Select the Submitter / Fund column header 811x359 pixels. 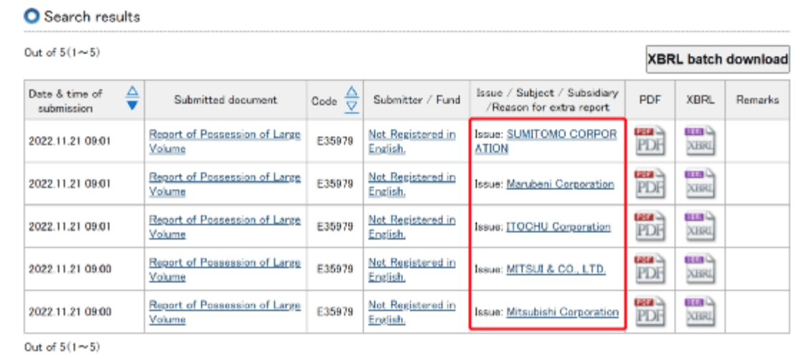(x=417, y=99)
